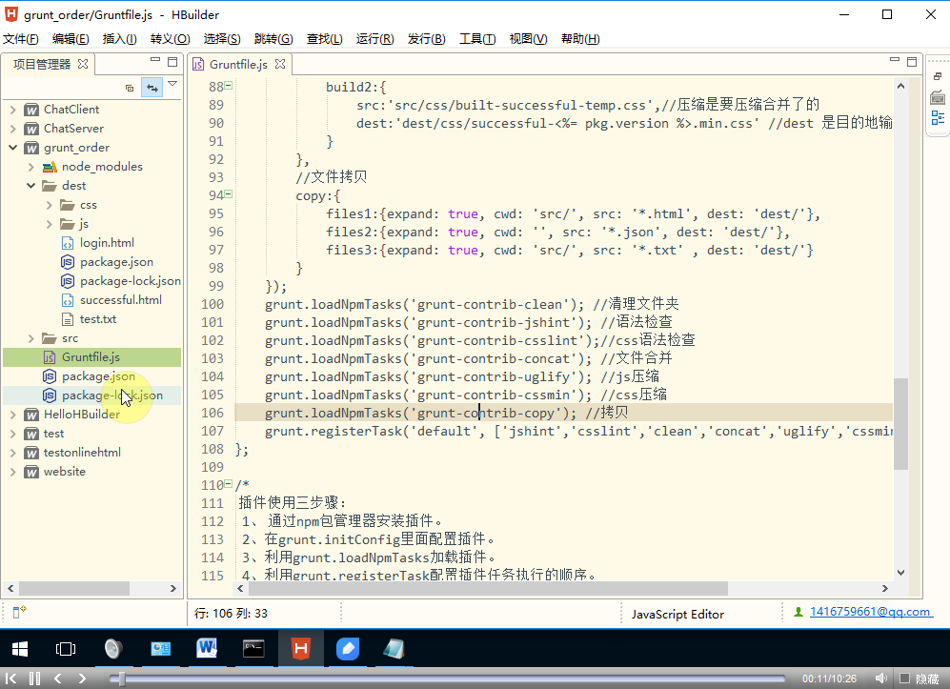The image size is (950, 689).
Task: Open the 运行 menu
Action: click(x=374, y=39)
